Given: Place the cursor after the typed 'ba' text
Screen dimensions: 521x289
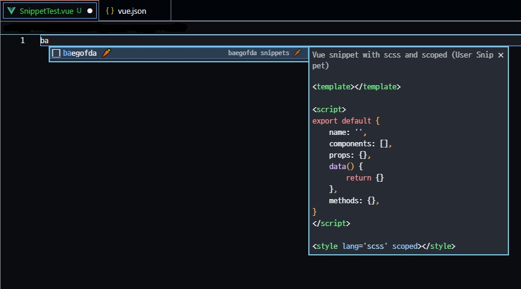Looking at the screenshot, I should point(49,40).
